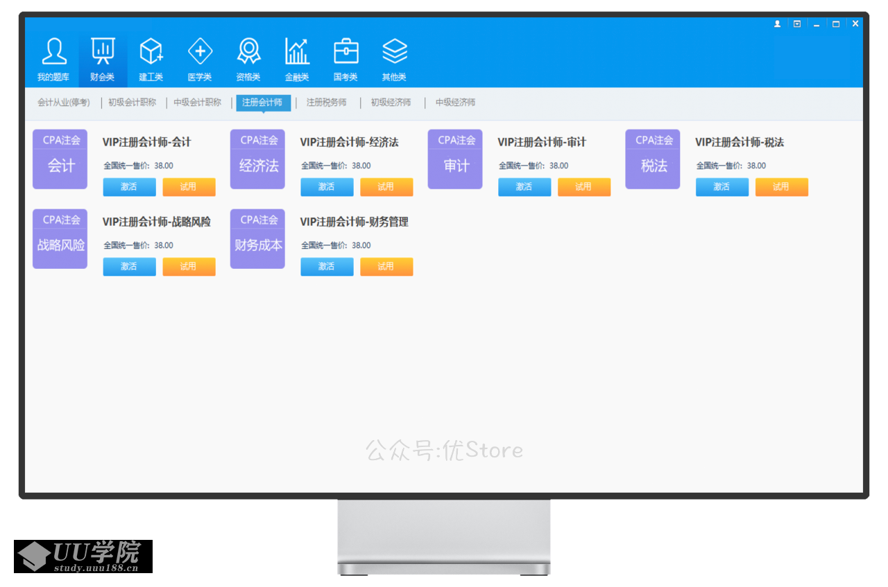Activate VIP注册会计师-经济法 with 激活
This screenshot has width=888, height=587.
point(327,187)
